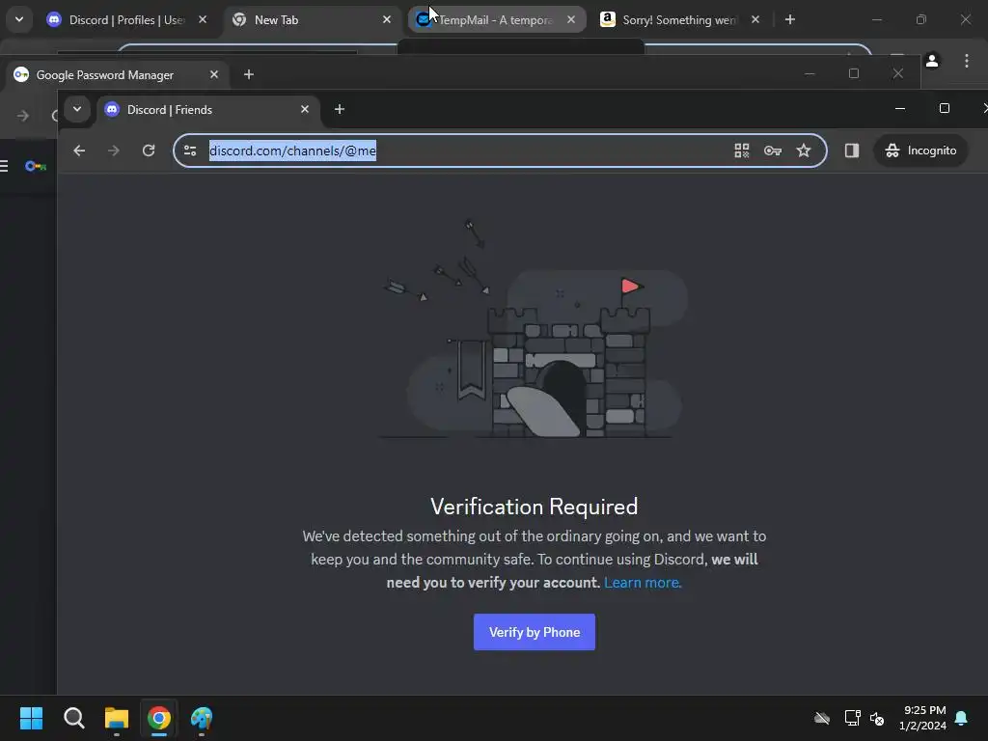Expand tab search dropdown in Discord Friends window
Screen dimensions: 988x741
(77, 109)
